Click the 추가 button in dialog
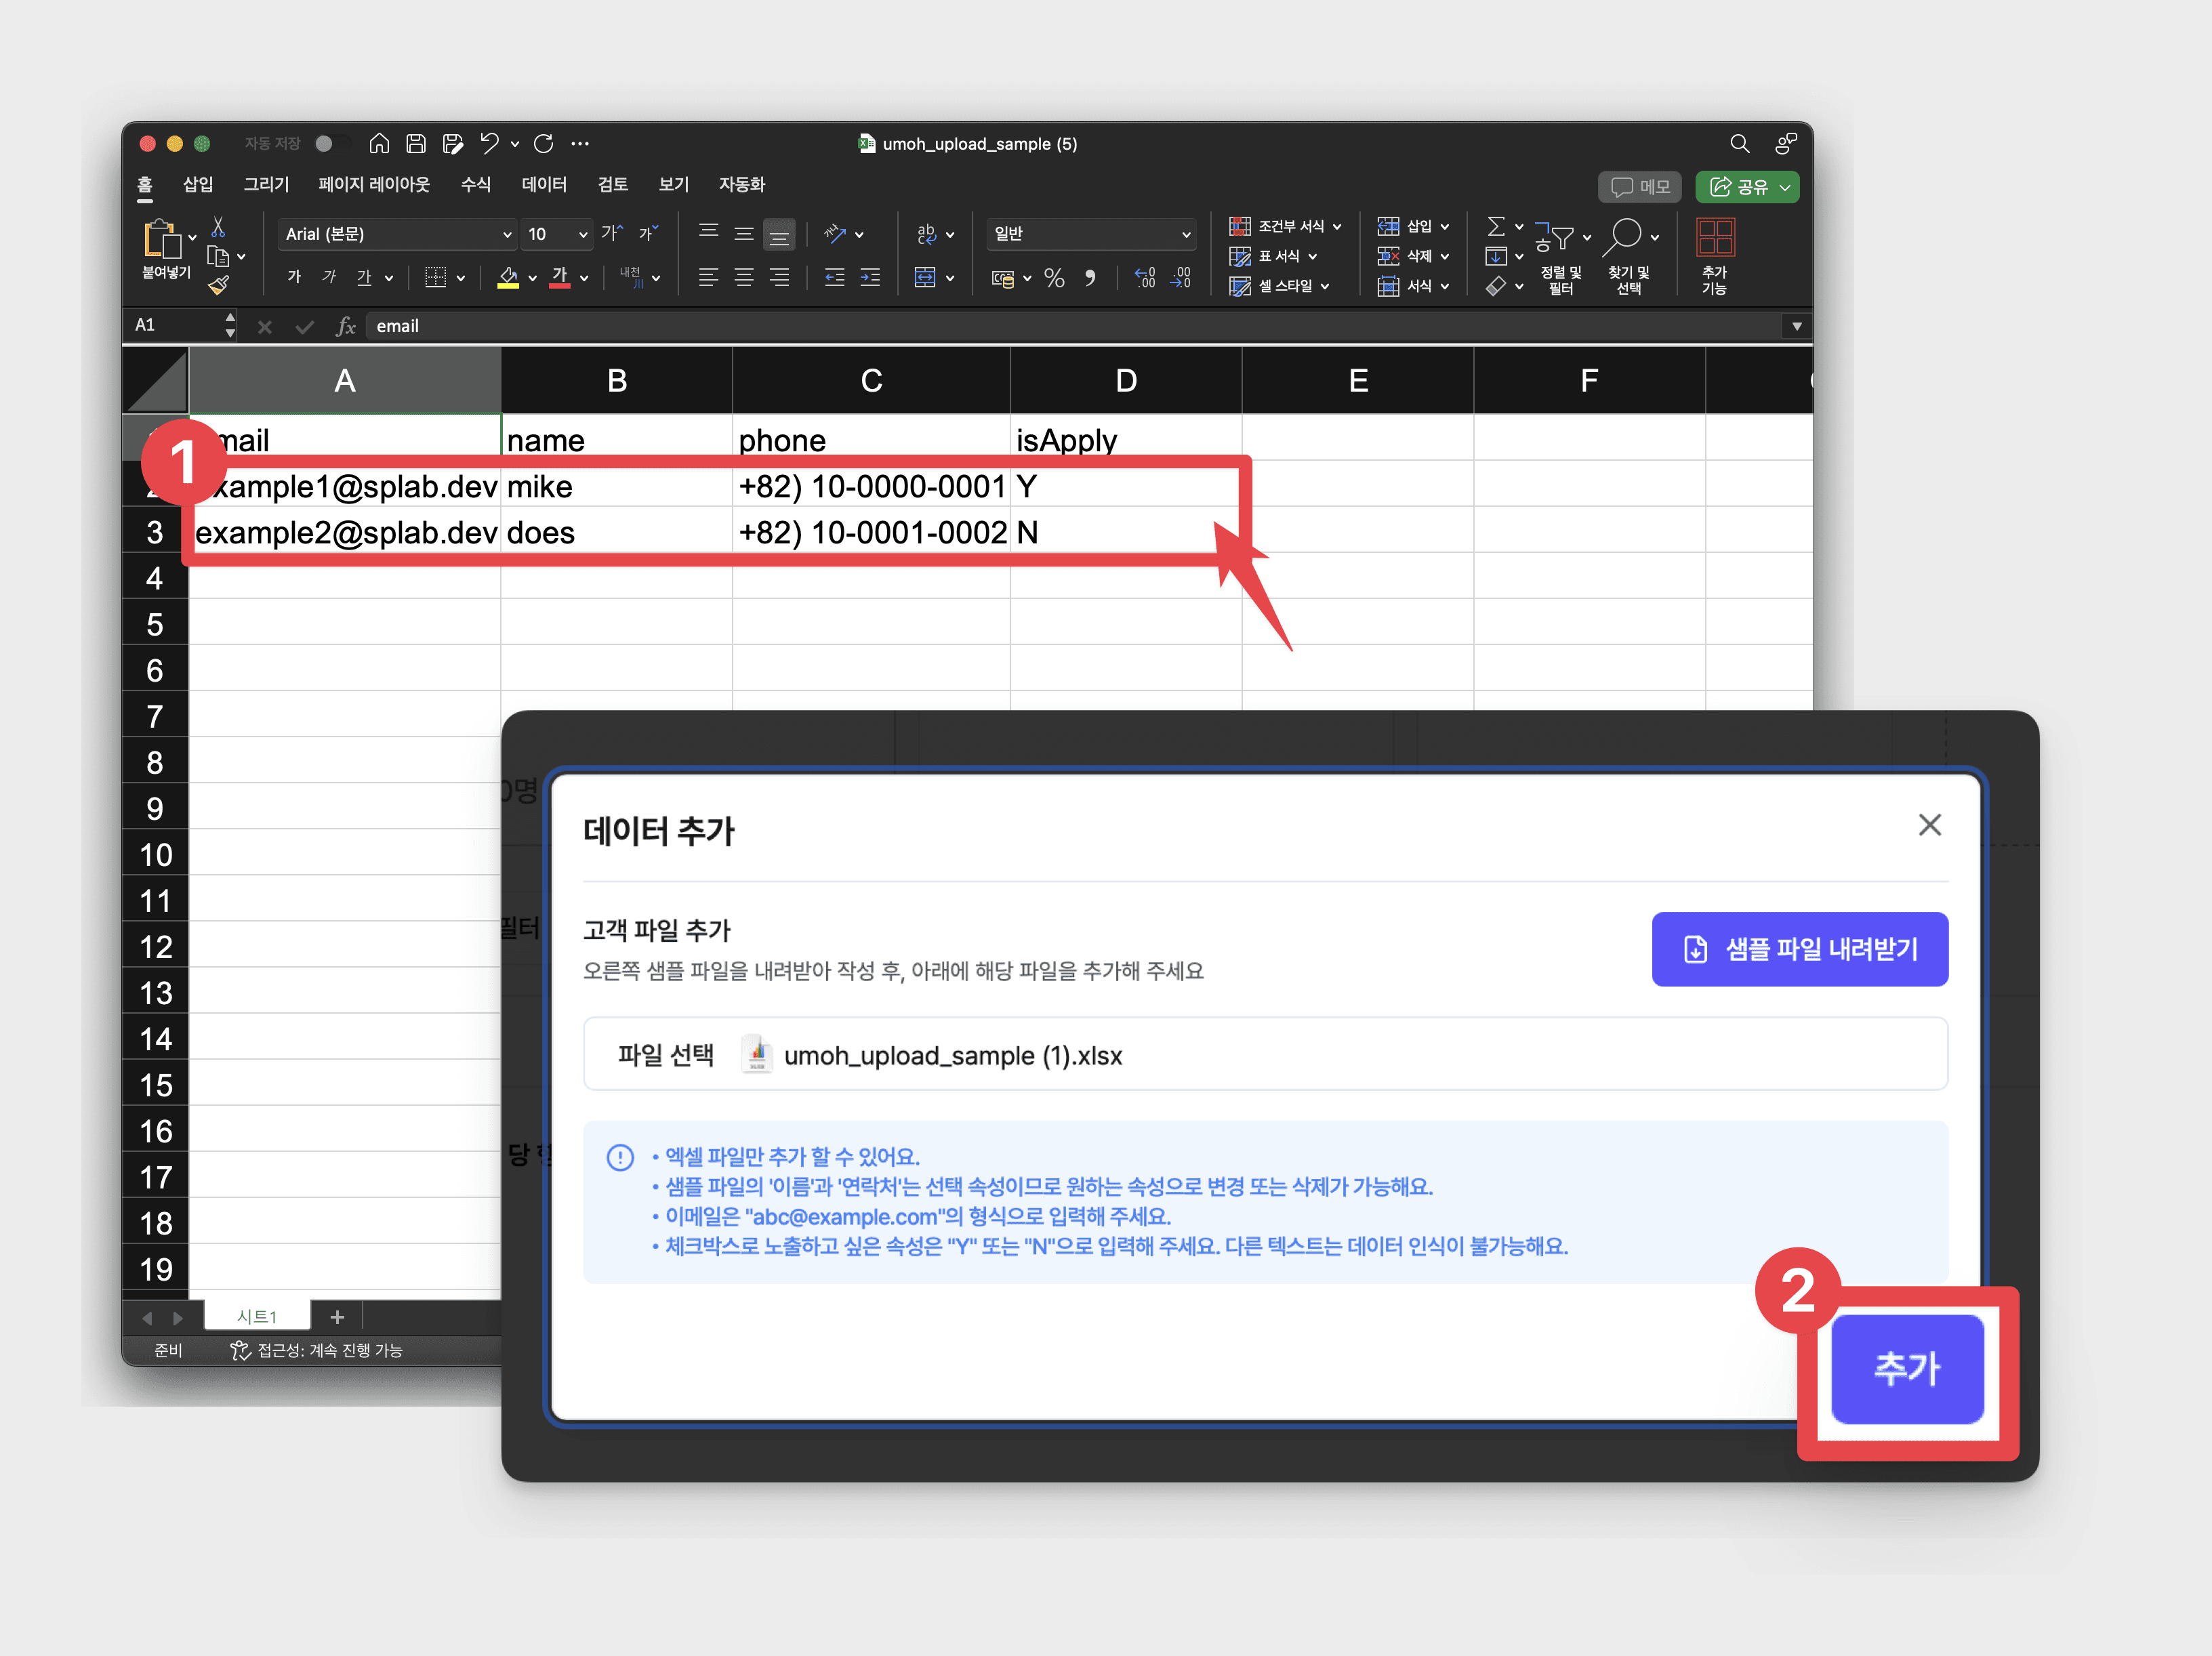This screenshot has width=2212, height=1656. click(x=1907, y=1368)
